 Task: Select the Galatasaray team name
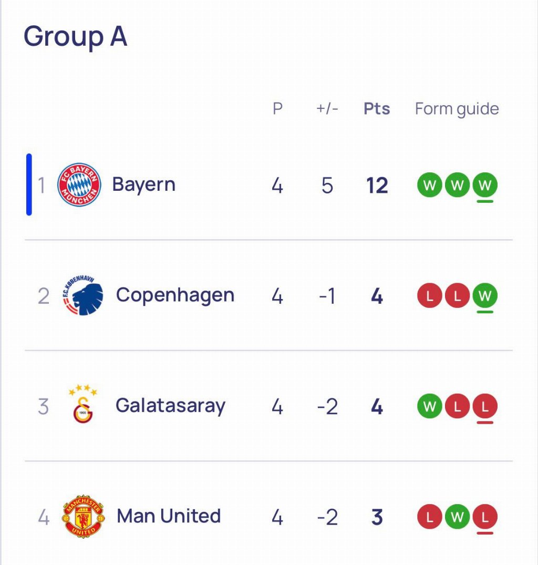tap(170, 406)
